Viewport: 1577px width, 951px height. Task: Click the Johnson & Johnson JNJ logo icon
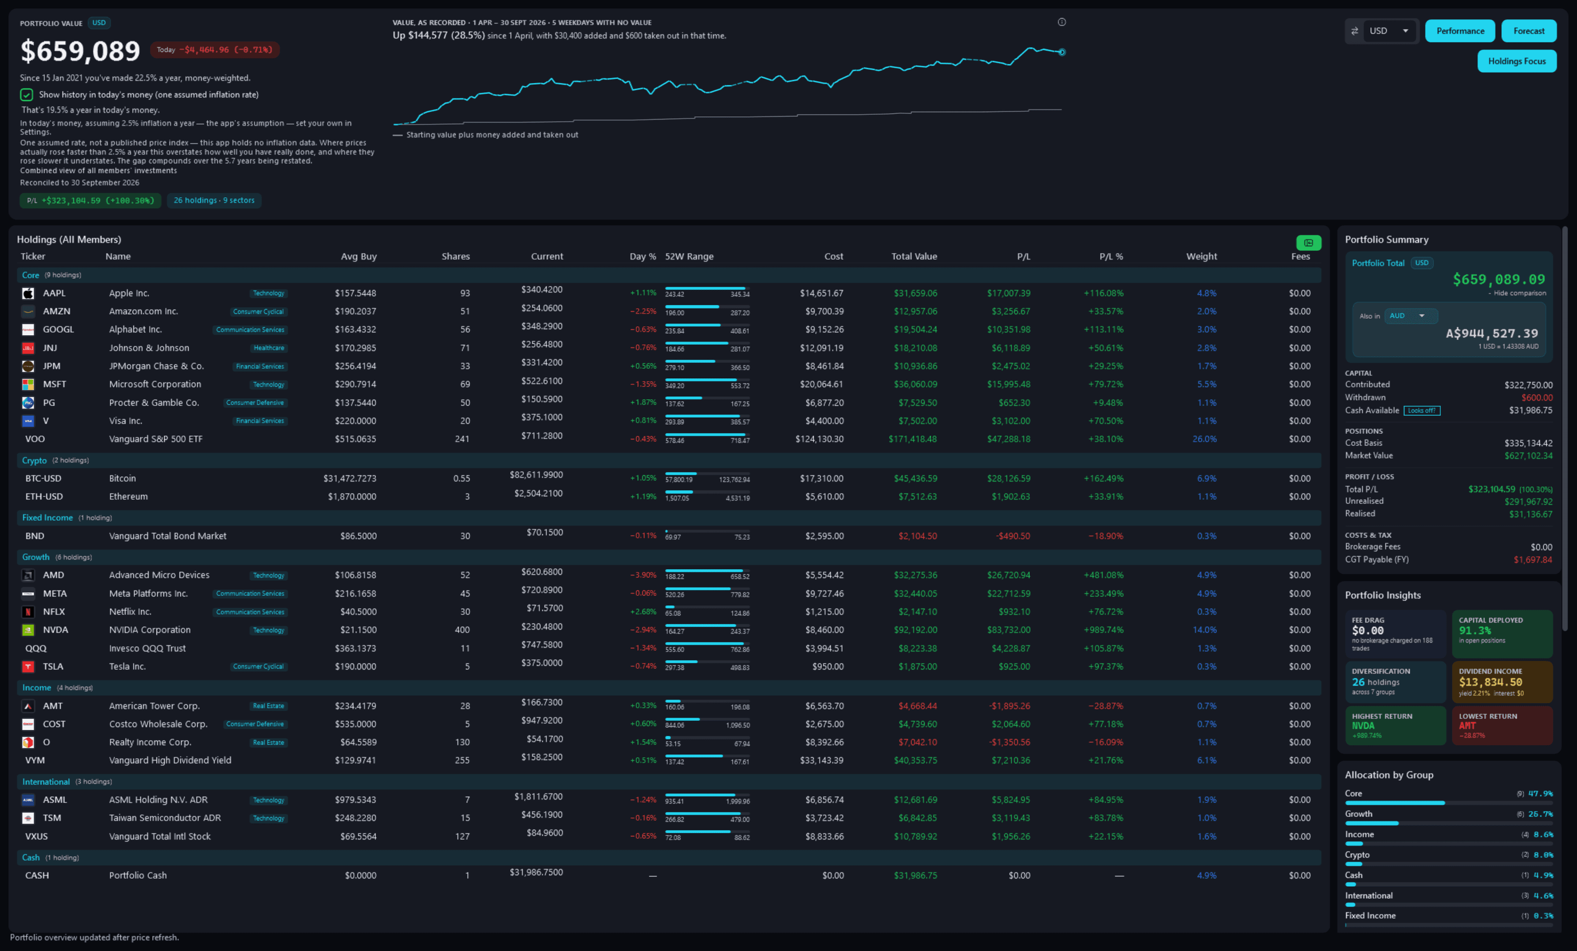pos(28,347)
